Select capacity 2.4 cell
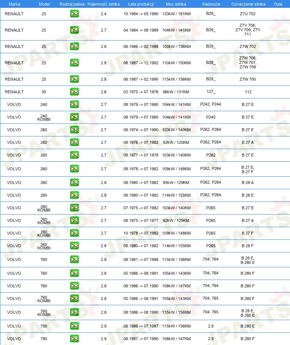This screenshot has width=290, height=345. click(x=103, y=14)
